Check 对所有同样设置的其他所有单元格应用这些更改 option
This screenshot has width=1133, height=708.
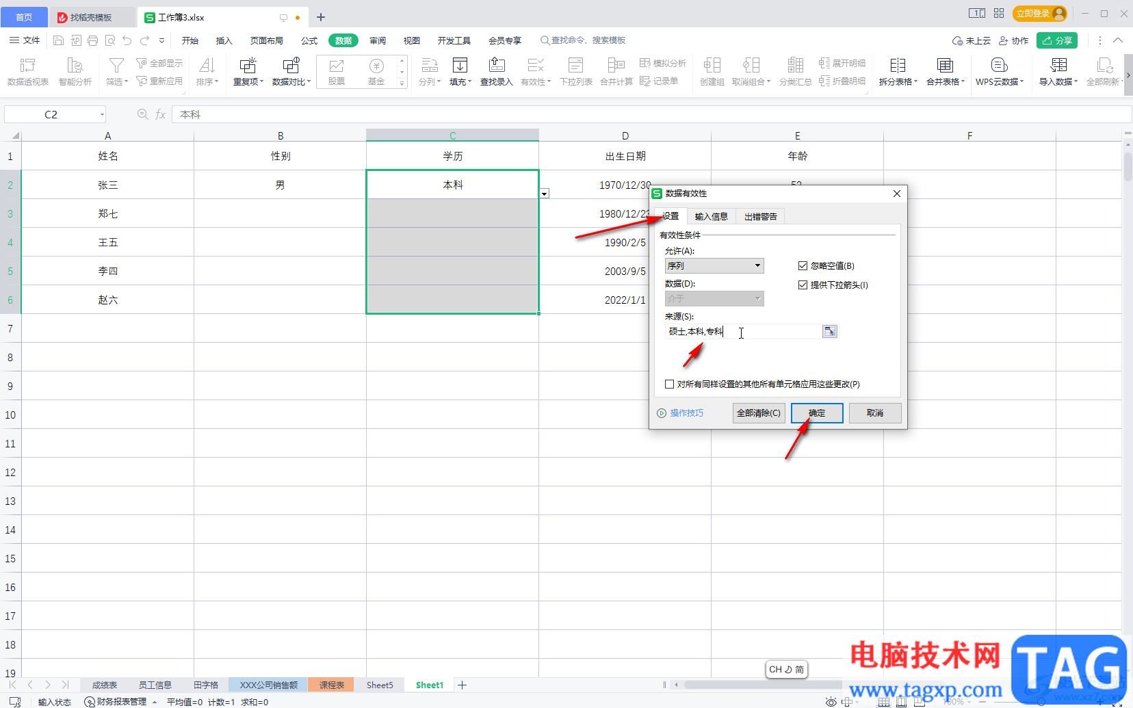[669, 384]
